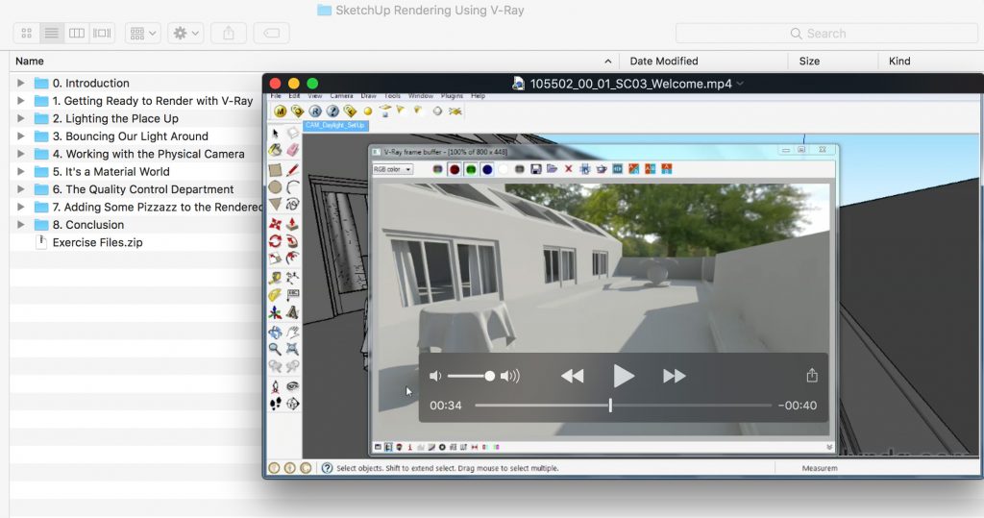Image resolution: width=984 pixels, height=518 pixels.
Task: Select the Exercise Files.zip file
Action: click(x=97, y=242)
